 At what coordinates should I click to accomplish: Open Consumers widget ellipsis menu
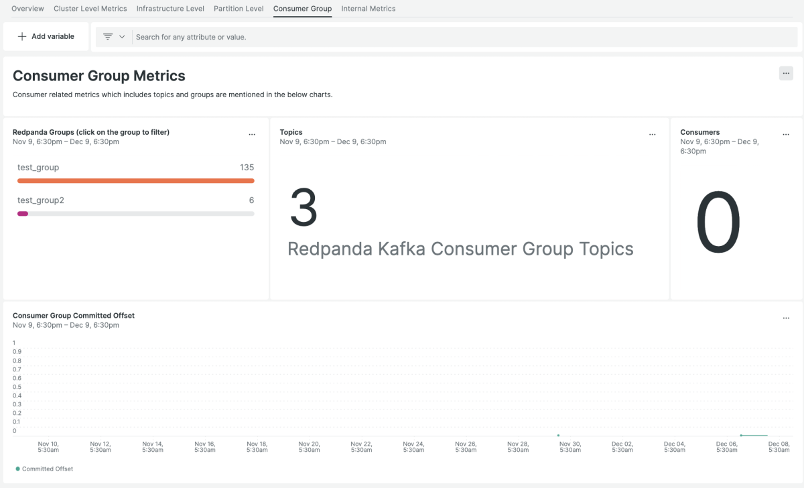(786, 135)
